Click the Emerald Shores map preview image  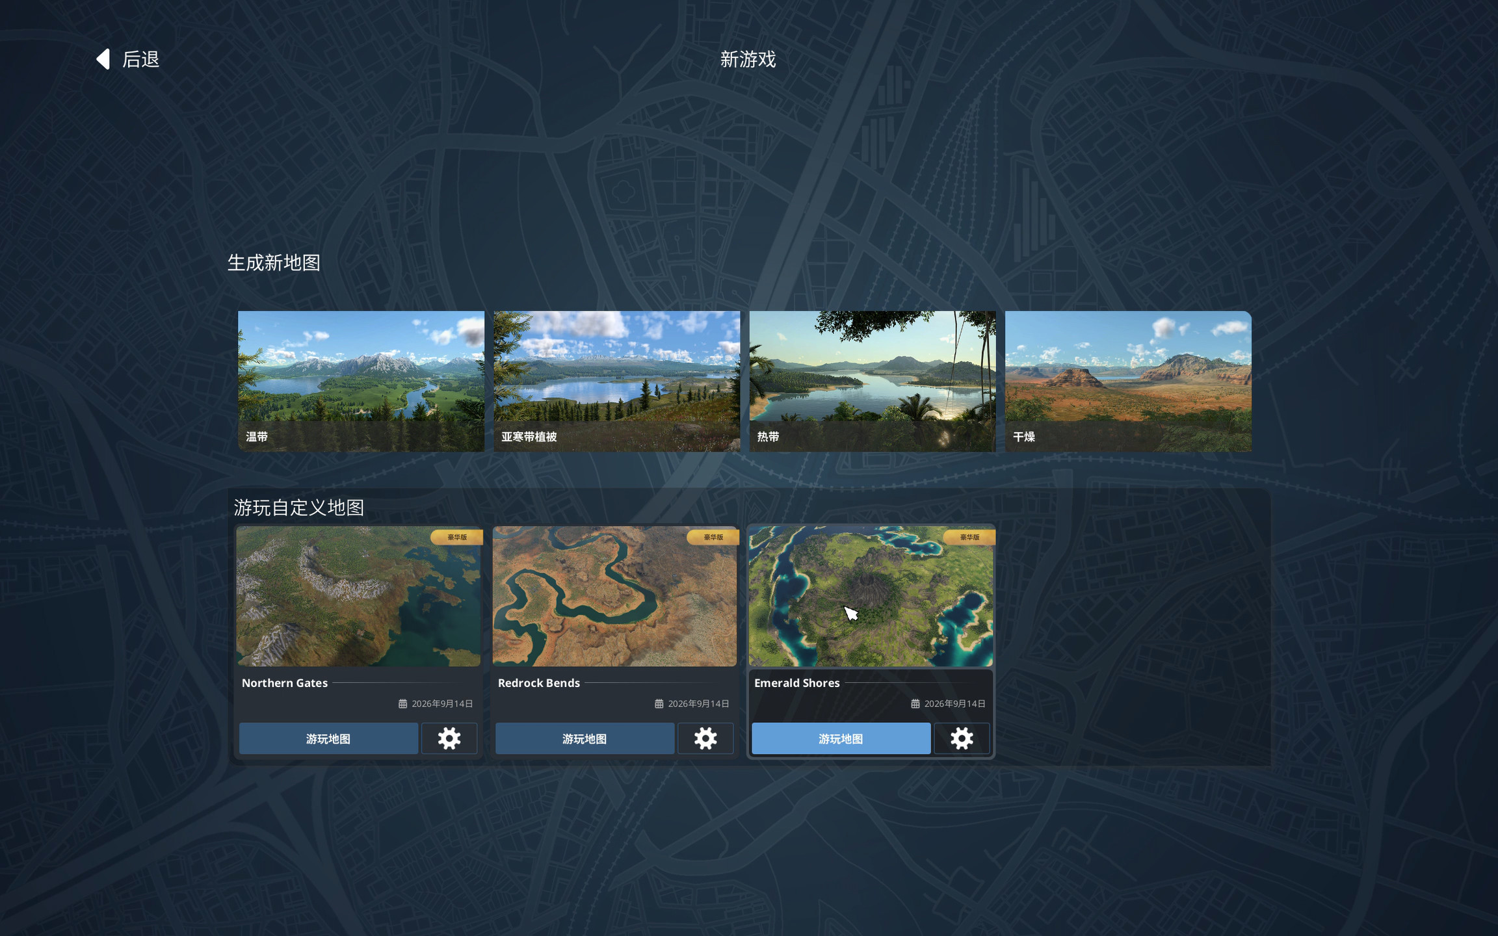[x=871, y=596]
